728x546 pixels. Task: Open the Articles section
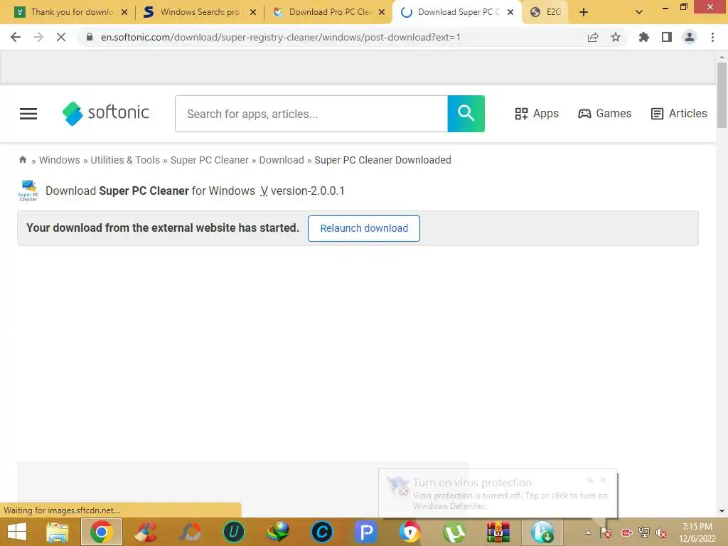tap(679, 113)
